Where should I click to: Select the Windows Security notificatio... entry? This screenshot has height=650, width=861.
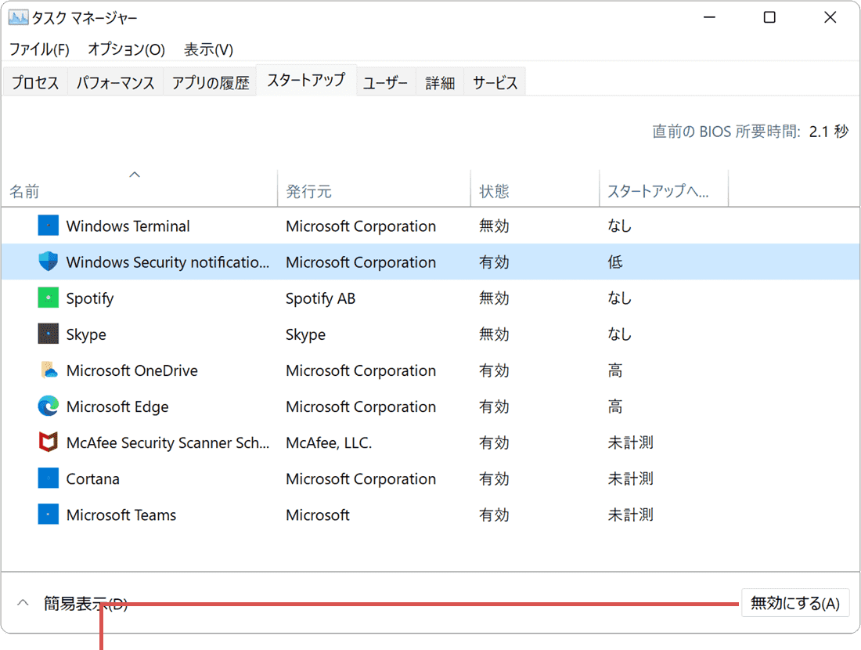click(x=168, y=262)
